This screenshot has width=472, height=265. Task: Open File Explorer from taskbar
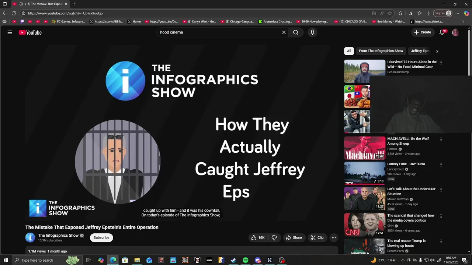point(137,260)
